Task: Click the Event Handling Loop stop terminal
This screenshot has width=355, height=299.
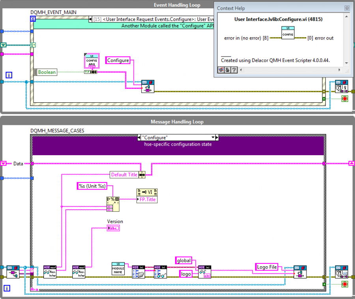Action: coord(345,99)
